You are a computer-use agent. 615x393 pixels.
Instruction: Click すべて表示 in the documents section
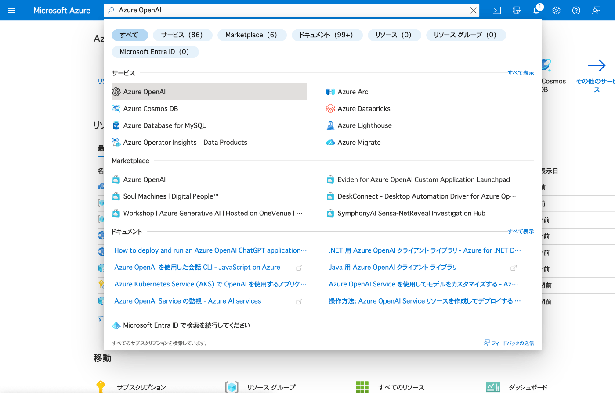coord(521,232)
